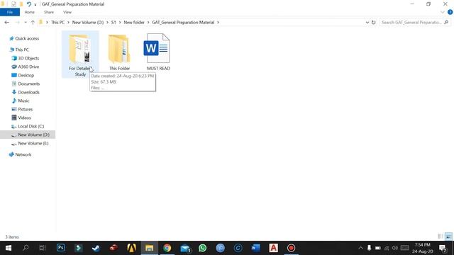Click S1 in the address path
The image size is (454, 255).
113,22
